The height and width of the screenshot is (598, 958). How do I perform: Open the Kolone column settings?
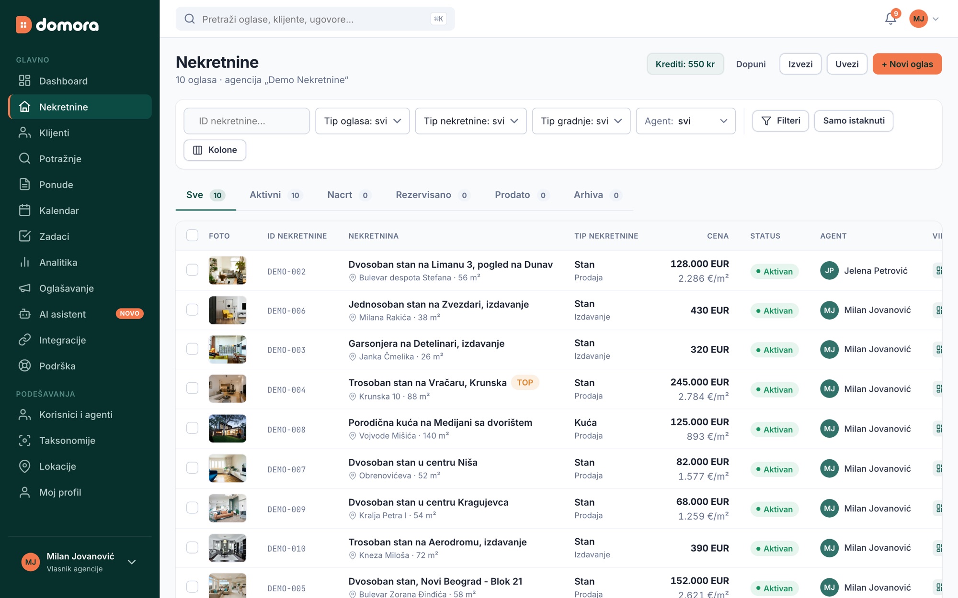click(215, 150)
